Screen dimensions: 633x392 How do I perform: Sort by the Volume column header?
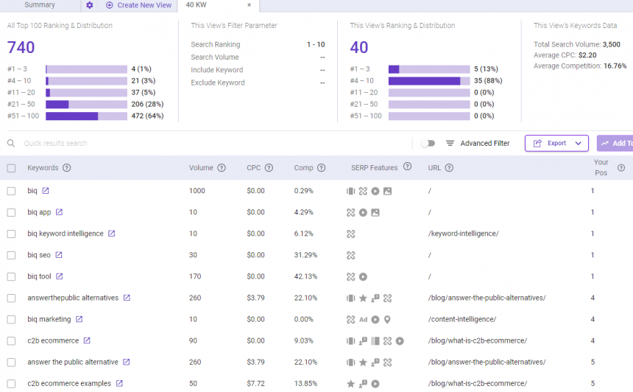(201, 168)
